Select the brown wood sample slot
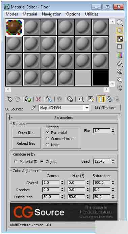This screenshot has height=234, width=128. pyautogui.click(x=14, y=28)
